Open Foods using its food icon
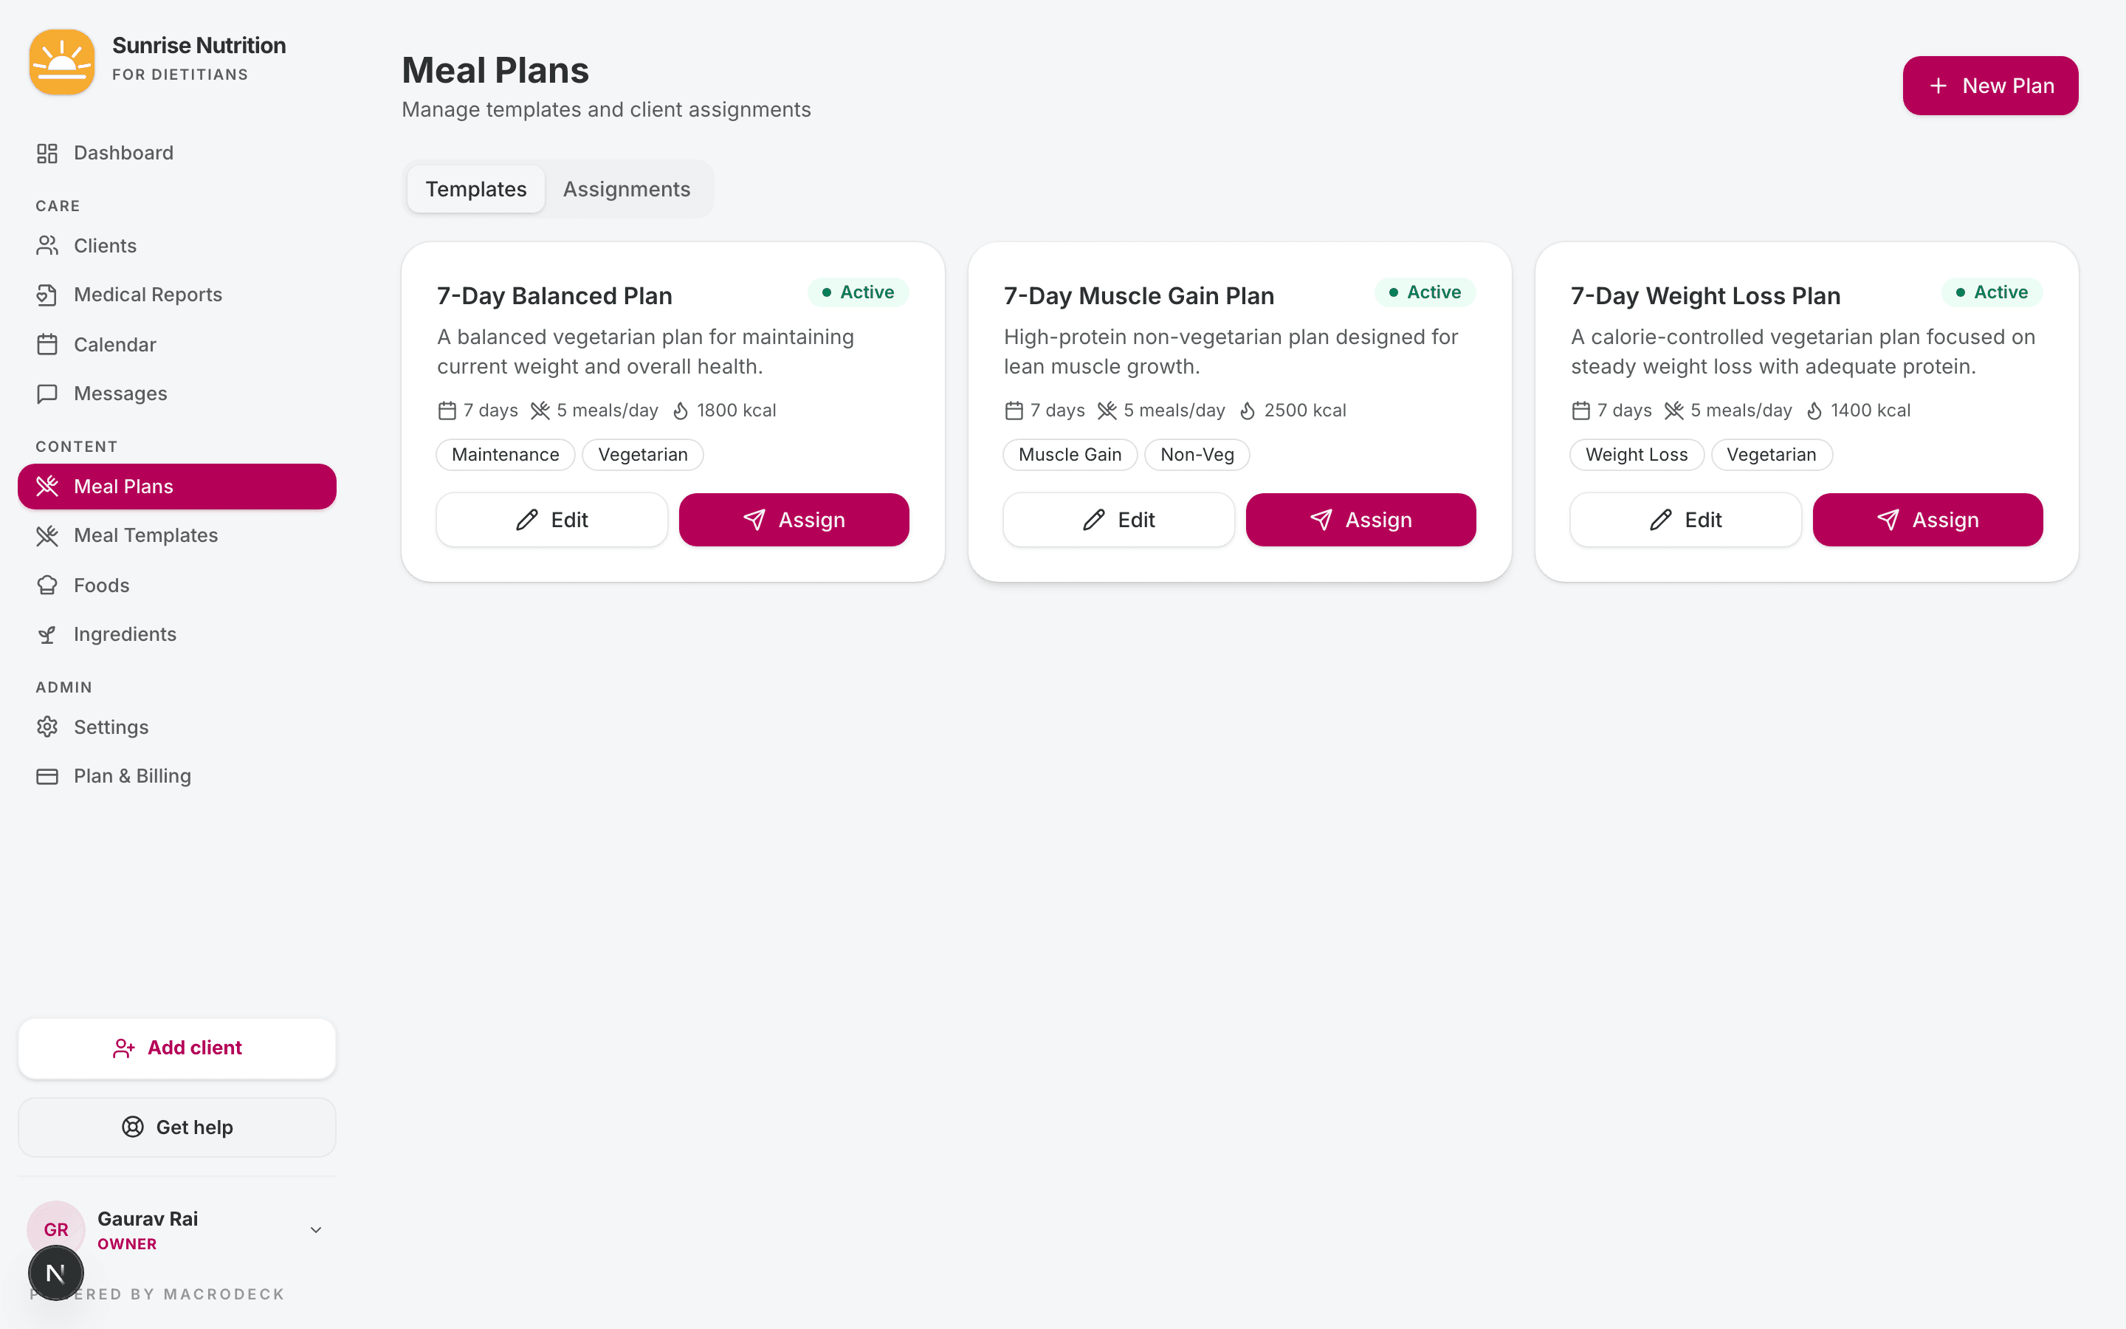The image size is (2126, 1329). tap(48, 585)
